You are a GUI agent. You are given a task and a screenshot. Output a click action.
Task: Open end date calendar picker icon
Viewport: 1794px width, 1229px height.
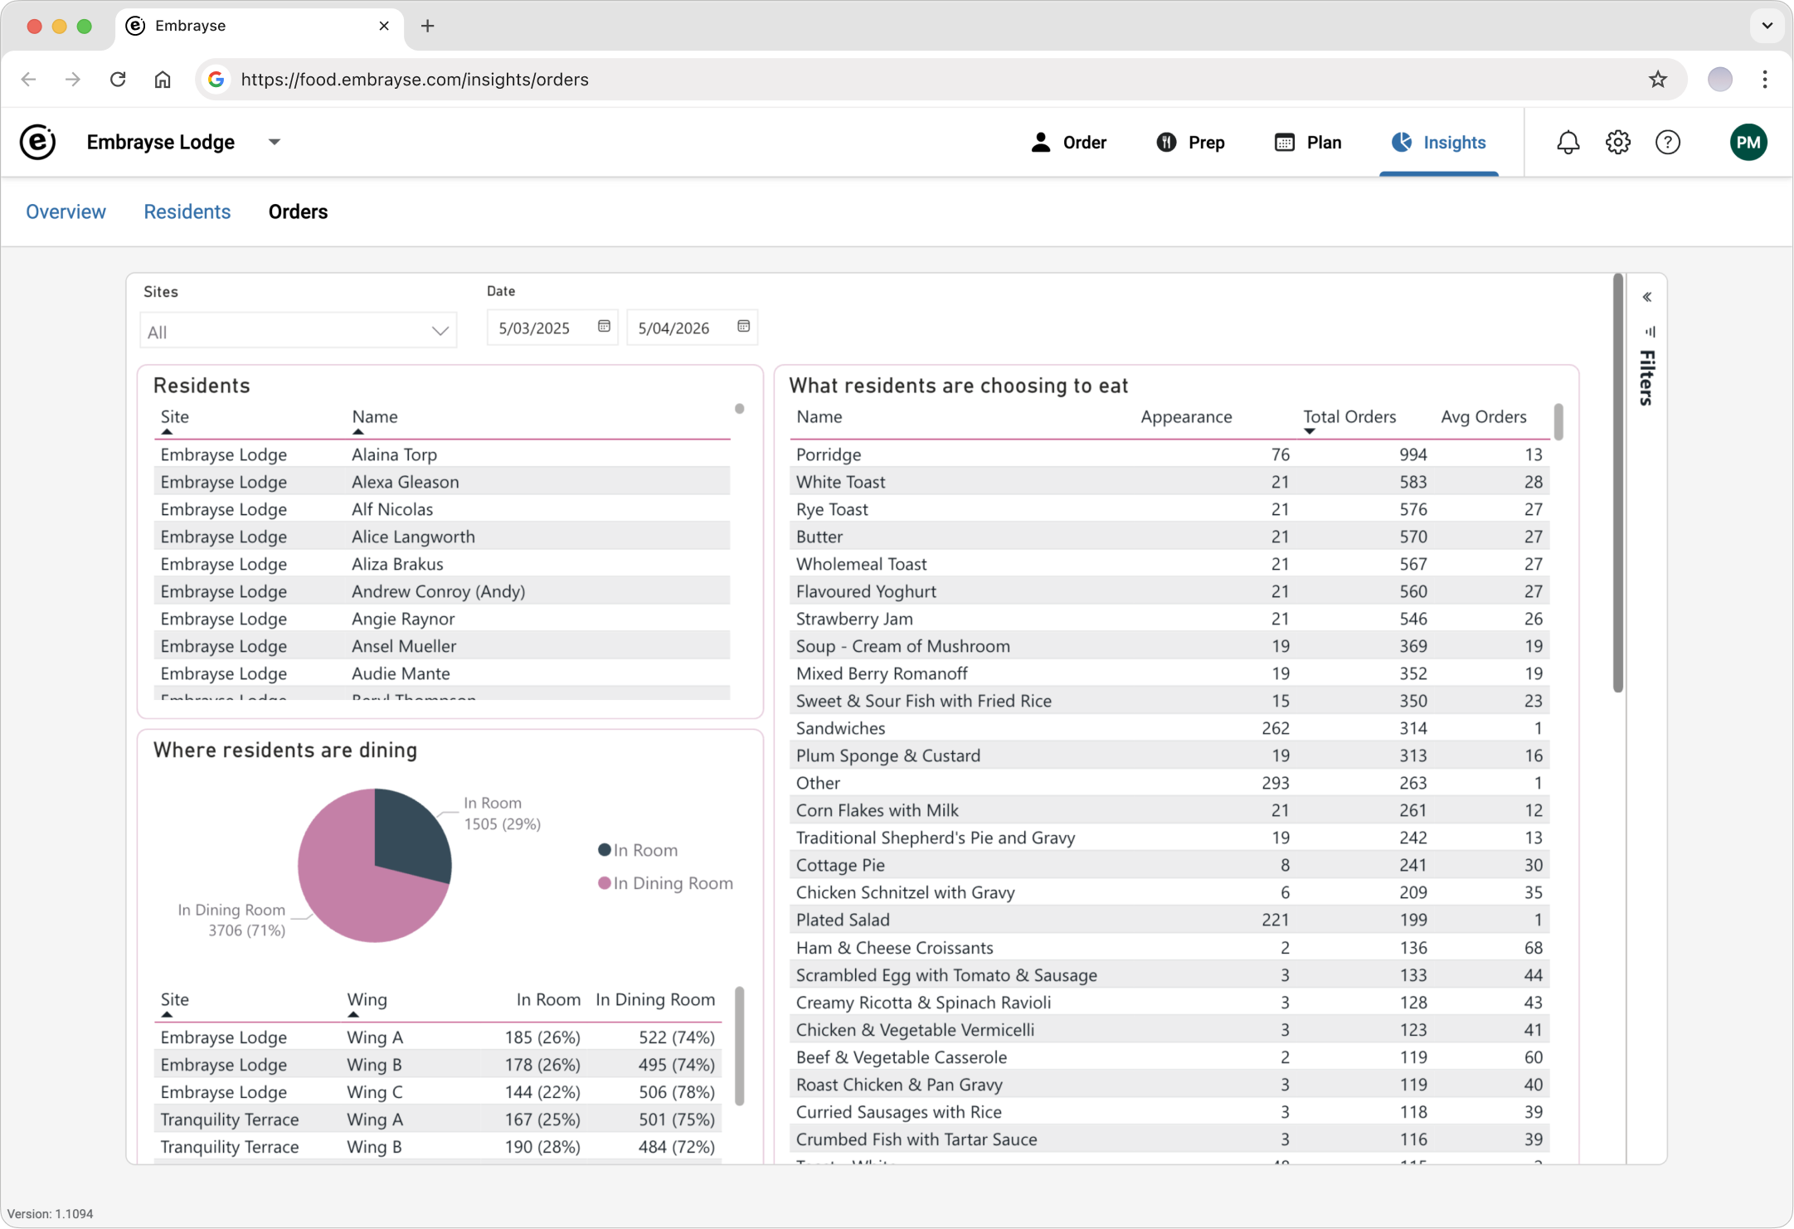pos(743,327)
